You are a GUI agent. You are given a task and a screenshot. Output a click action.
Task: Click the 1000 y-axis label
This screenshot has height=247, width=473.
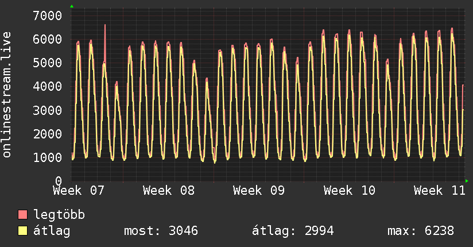[x=48, y=157]
